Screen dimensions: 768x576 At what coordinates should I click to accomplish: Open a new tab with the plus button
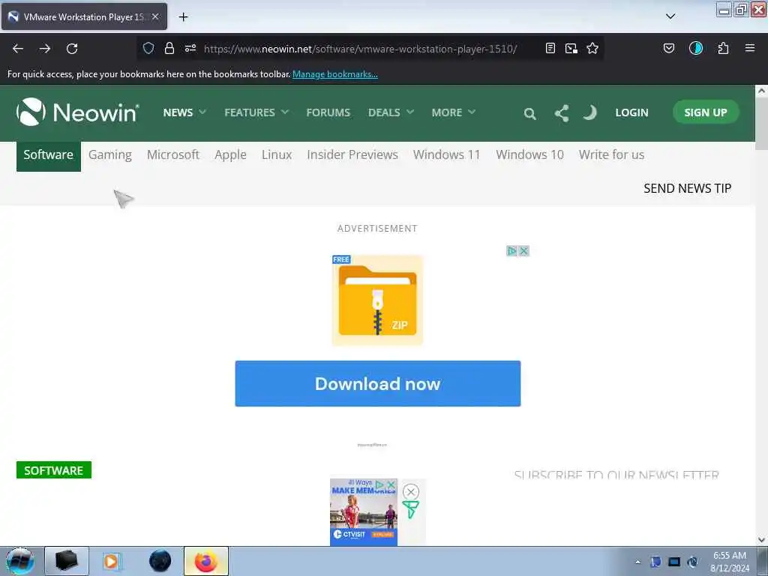click(x=183, y=17)
